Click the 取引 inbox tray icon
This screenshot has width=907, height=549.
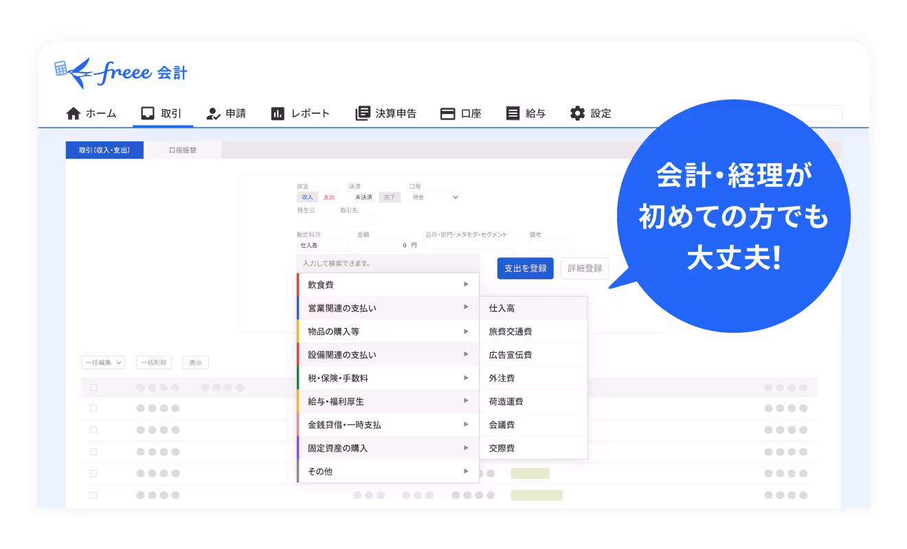click(146, 113)
